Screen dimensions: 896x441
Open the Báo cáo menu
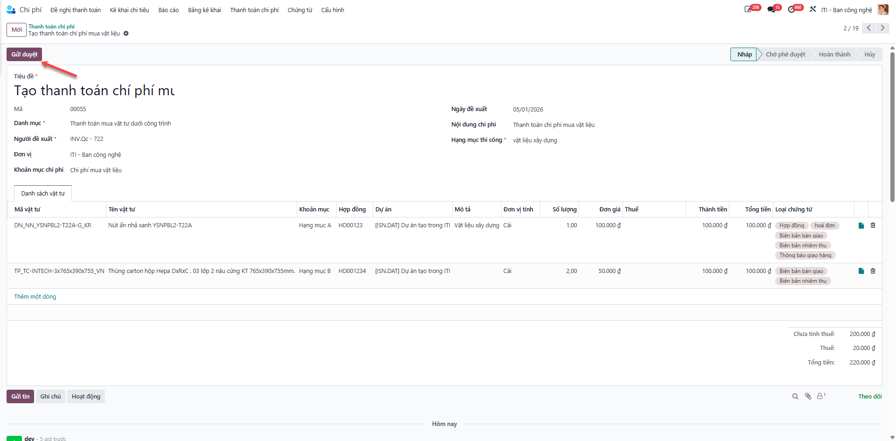click(x=168, y=10)
